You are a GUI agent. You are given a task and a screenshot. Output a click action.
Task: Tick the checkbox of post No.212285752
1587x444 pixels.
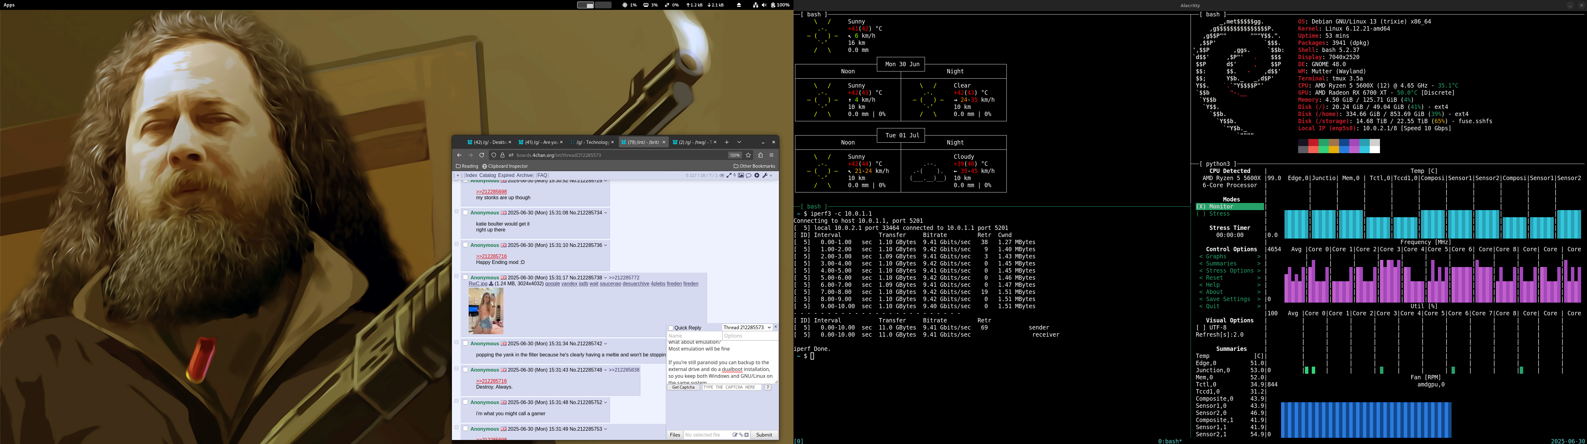tap(466, 402)
